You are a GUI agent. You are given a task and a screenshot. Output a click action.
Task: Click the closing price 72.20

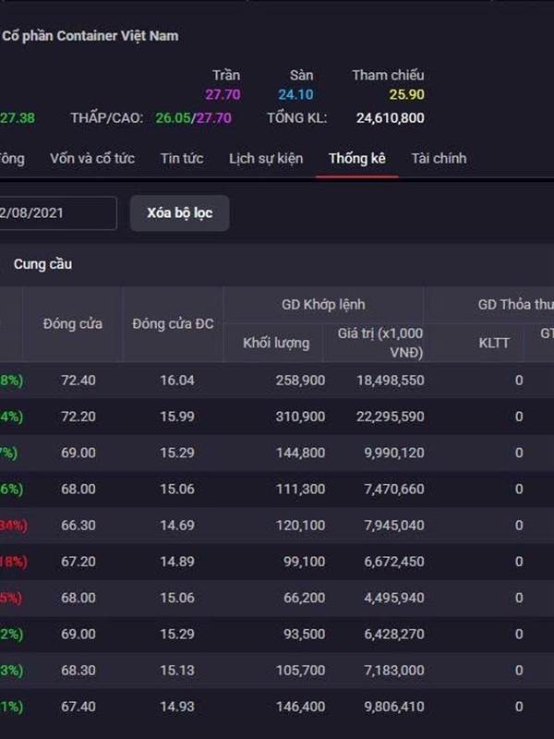coord(78,417)
